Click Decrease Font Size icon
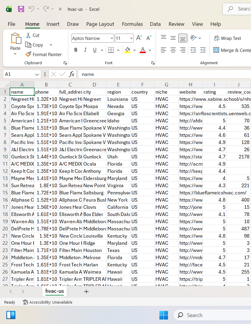The height and width of the screenshot is (324, 251). click(149, 38)
